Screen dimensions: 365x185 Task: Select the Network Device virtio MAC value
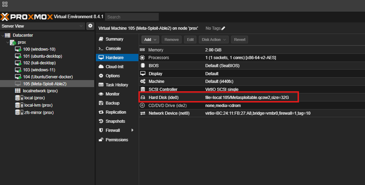pyautogui.click(x=258, y=113)
